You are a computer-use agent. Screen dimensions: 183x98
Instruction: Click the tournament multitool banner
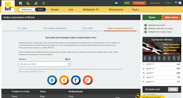[162, 48]
